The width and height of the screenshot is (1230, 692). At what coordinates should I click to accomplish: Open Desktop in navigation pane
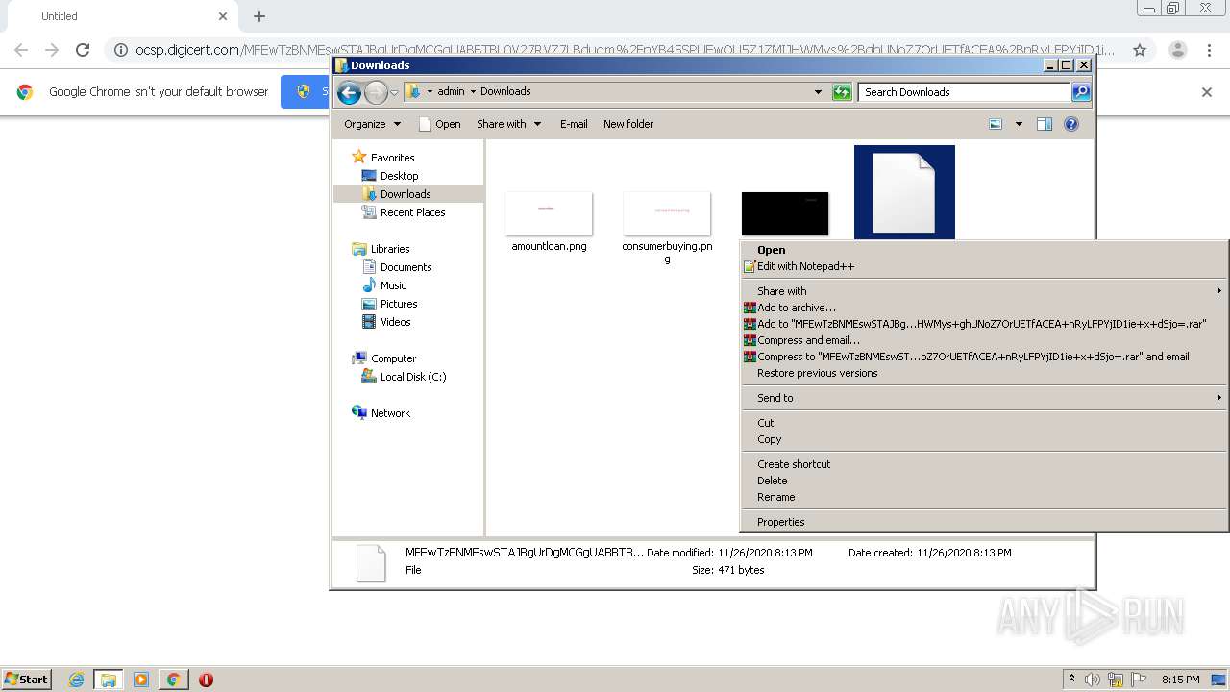[x=399, y=176]
